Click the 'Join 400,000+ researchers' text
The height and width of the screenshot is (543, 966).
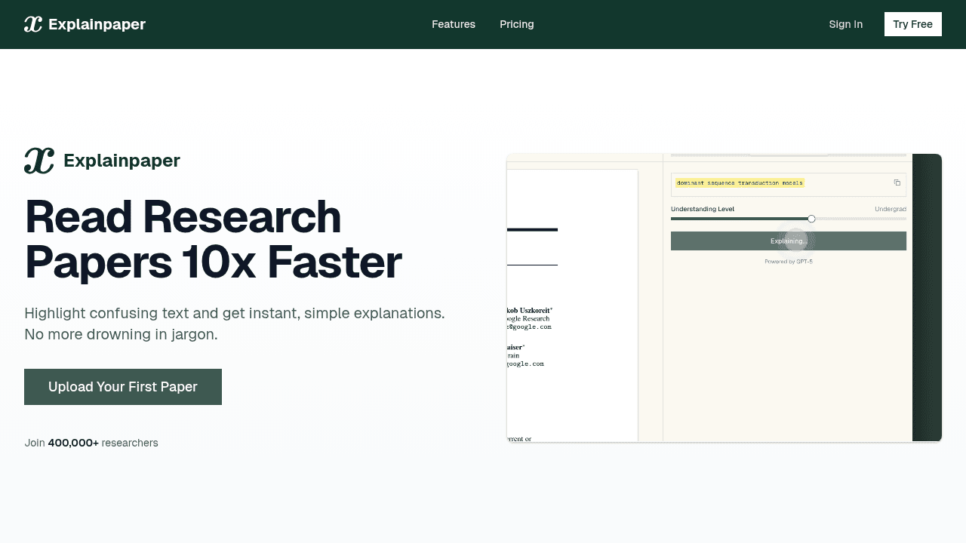(x=91, y=443)
